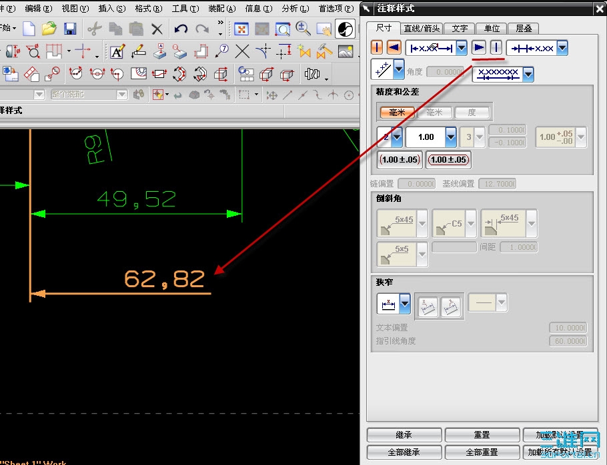Open the 格式(R) menu
The width and height of the screenshot is (607, 465).
pos(149,8)
